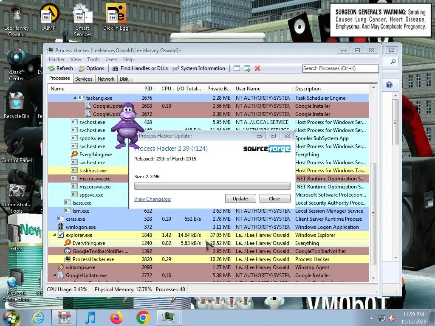Click the Close button in updater dialog
The height and width of the screenshot is (326, 435).
[275, 199]
